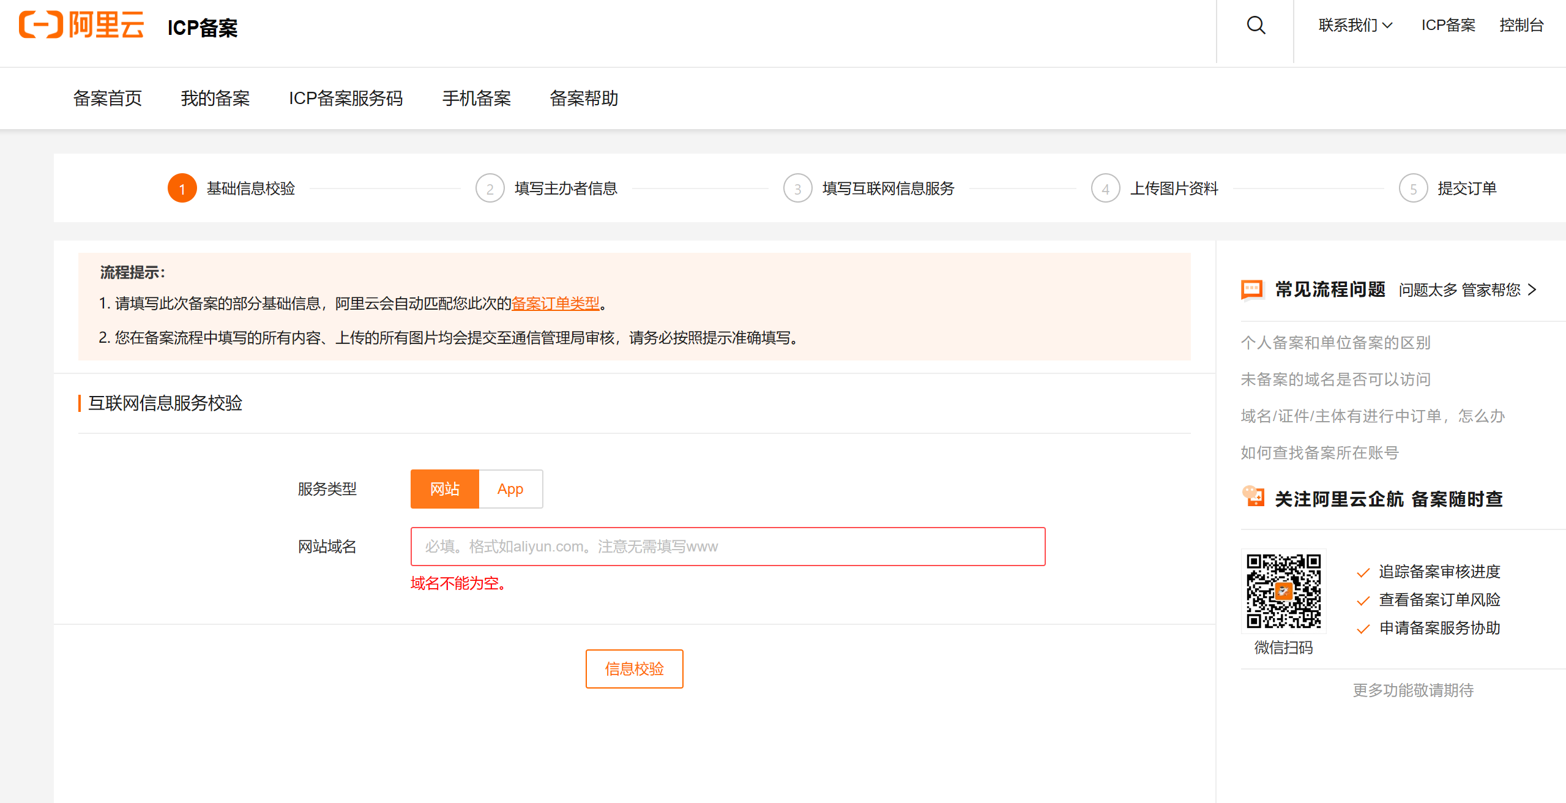Viewport: 1566px width, 803px height.
Task: Open the search magnifier
Action: tap(1255, 25)
